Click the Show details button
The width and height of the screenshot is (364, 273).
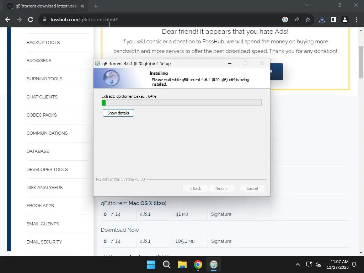point(118,113)
